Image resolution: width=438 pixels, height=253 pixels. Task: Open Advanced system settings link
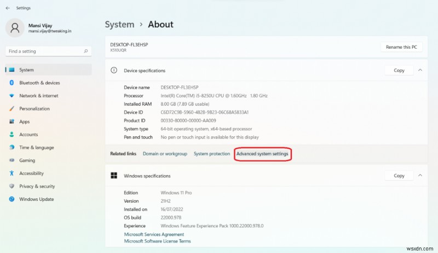pyautogui.click(x=262, y=153)
